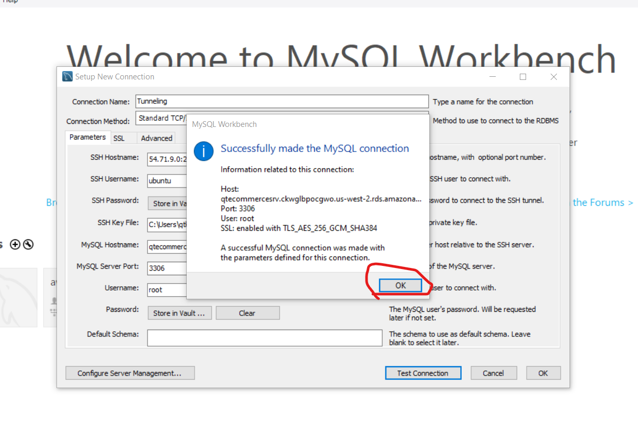This screenshot has width=638, height=432.
Task: Switch to the Parameters tab
Action: coord(87,137)
